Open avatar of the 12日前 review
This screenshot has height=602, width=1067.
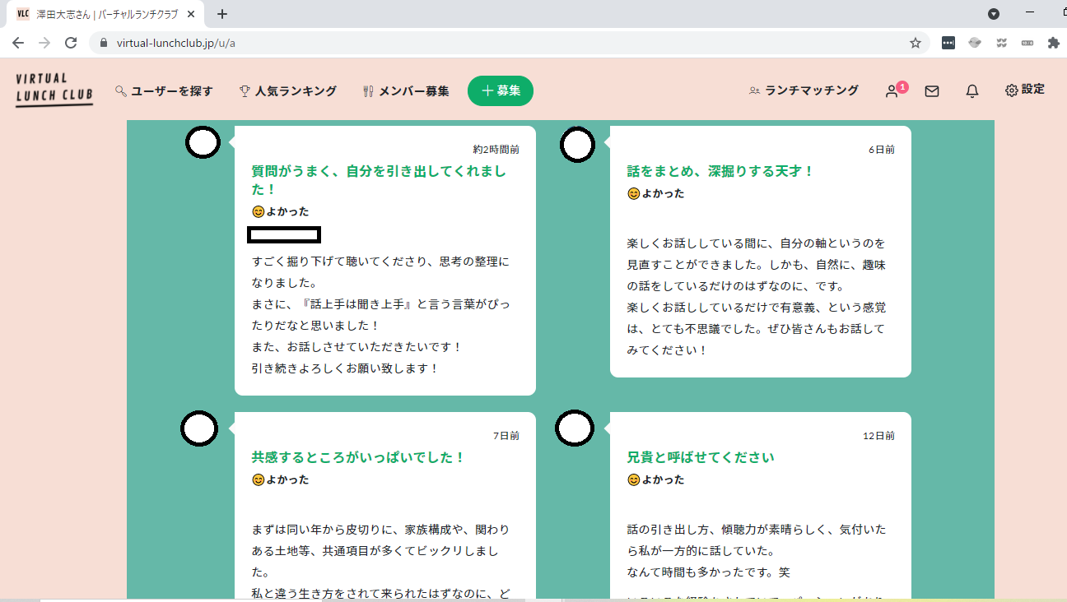575,428
